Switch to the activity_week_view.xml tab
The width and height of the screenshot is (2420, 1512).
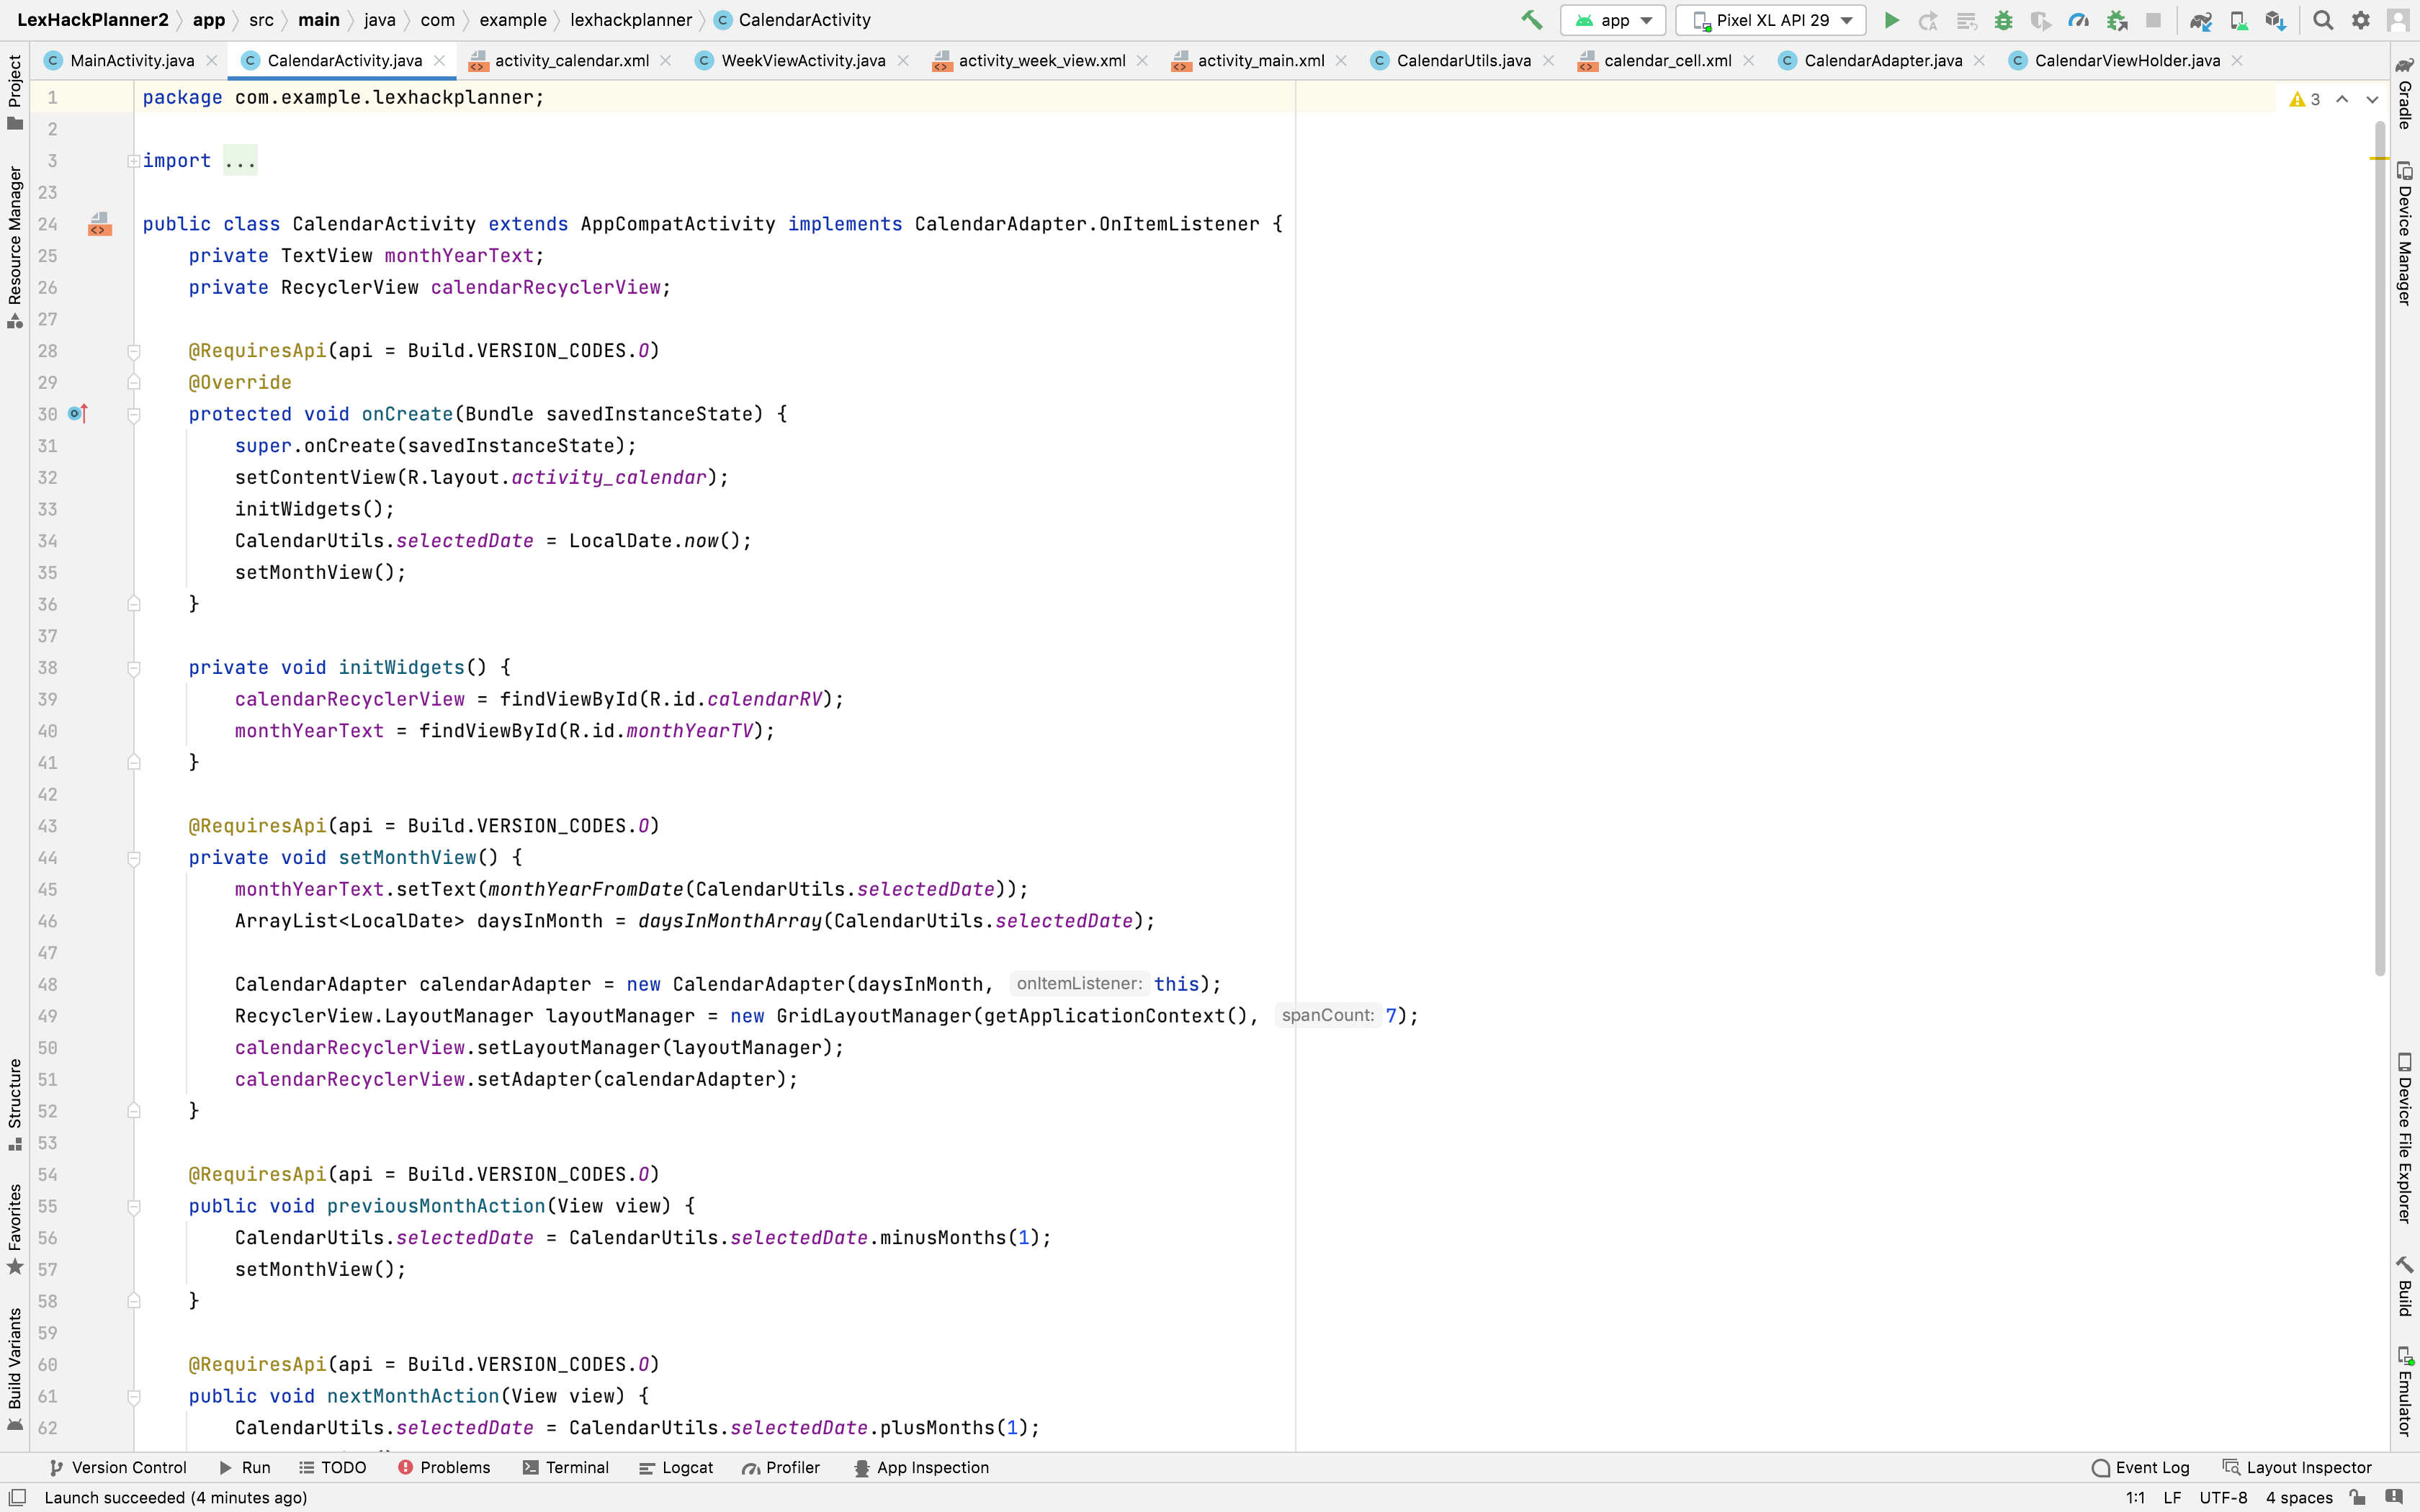(x=1041, y=61)
